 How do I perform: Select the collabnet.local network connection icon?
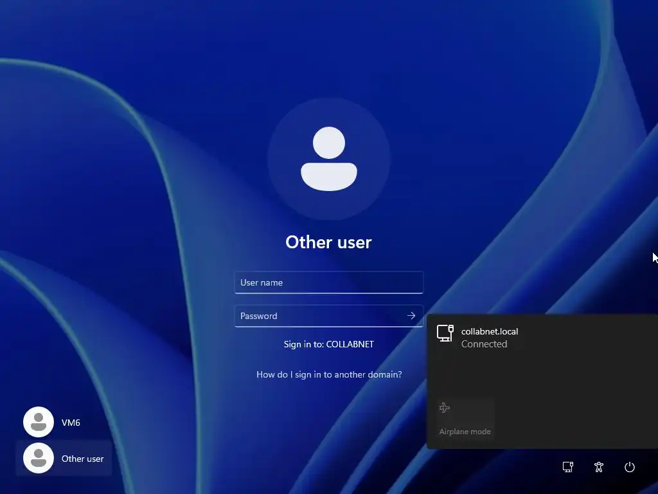[445, 333]
